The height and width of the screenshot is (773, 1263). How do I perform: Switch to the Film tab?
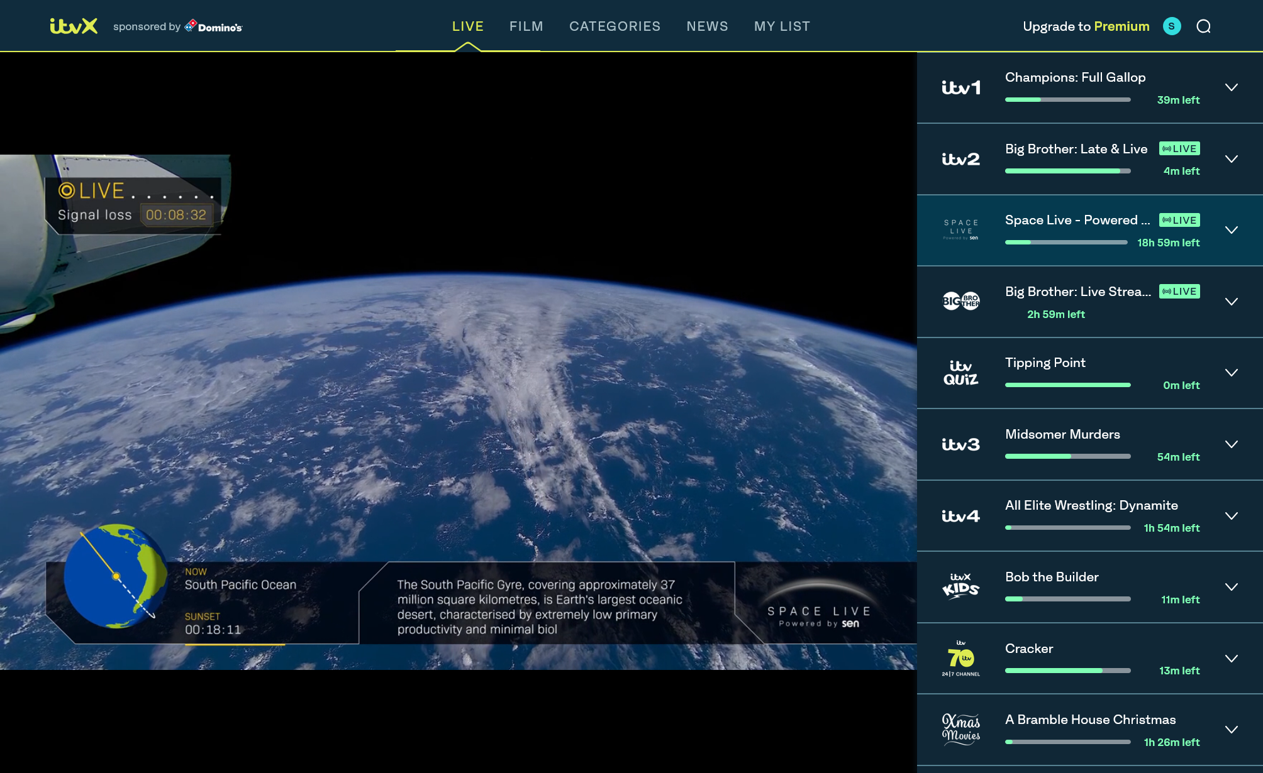point(526,26)
